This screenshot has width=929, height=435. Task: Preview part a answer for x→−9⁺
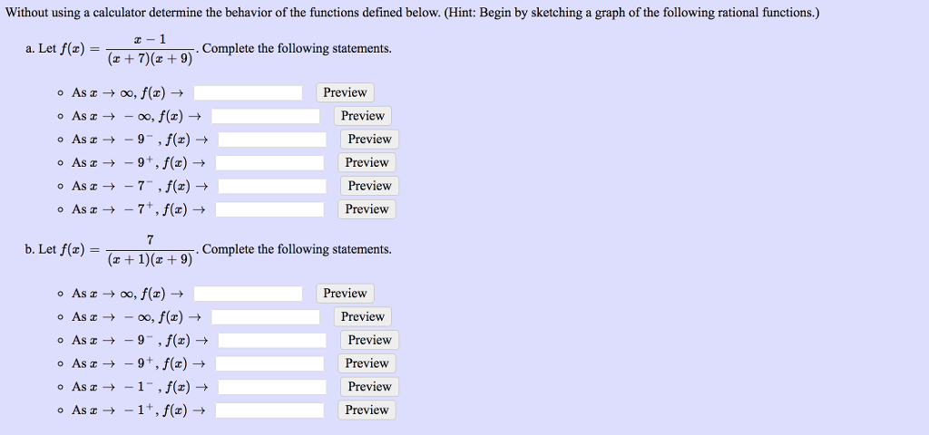(367, 163)
